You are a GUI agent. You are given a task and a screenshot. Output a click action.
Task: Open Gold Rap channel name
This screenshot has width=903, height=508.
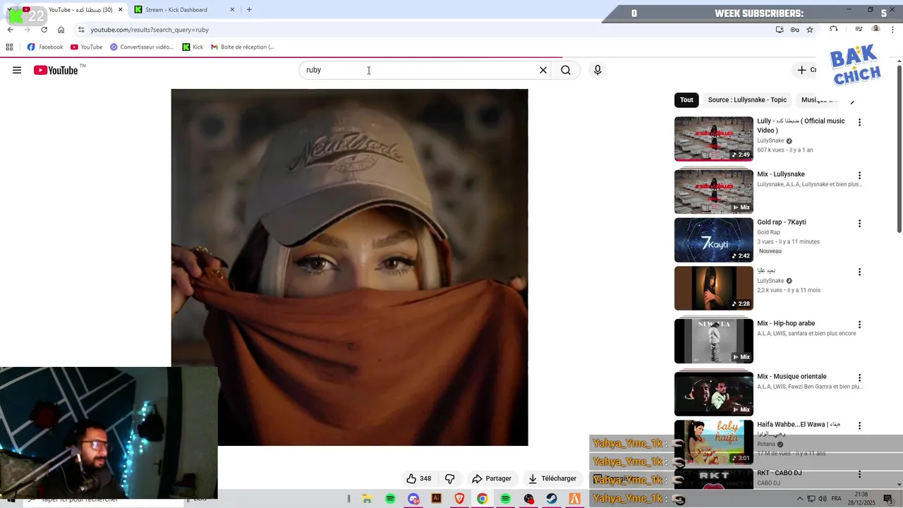[x=768, y=232]
